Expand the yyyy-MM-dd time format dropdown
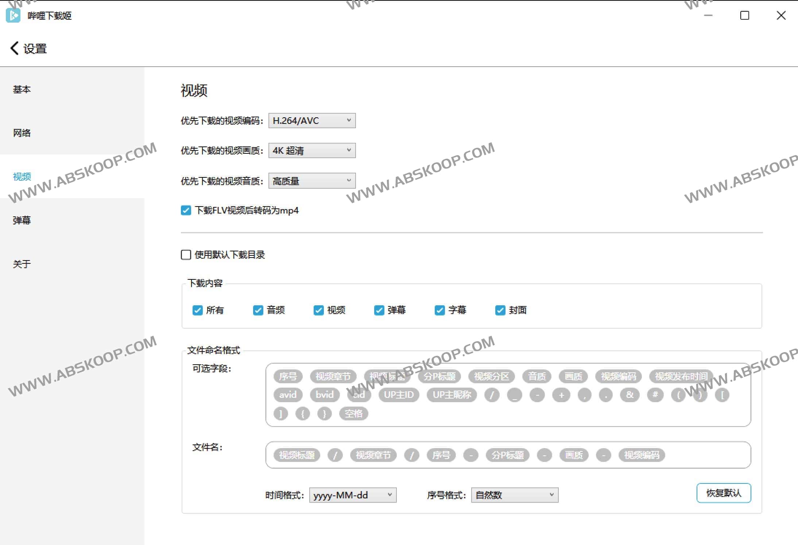 352,495
